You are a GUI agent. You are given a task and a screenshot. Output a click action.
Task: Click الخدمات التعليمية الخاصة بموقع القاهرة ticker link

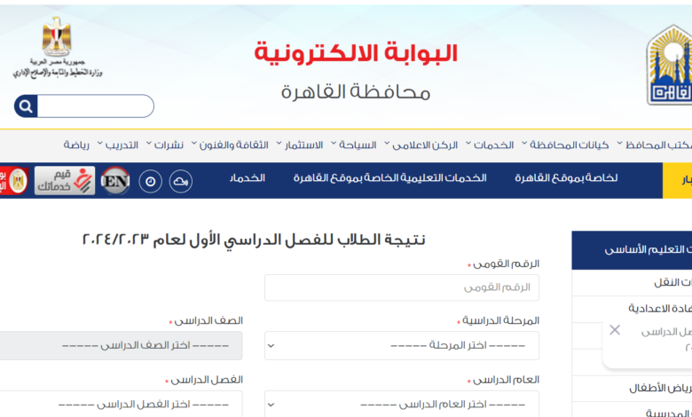click(x=390, y=178)
